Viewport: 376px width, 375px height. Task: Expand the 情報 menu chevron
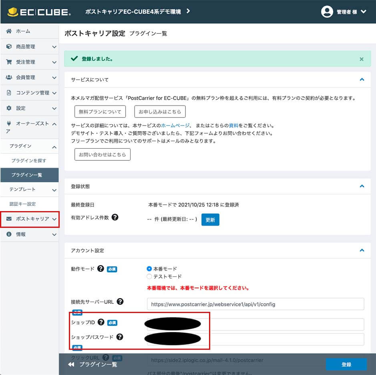point(54,235)
